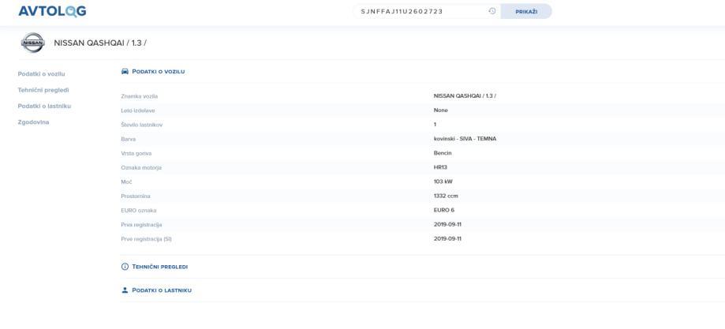Screen dimensions: 725x329
Task: Select Podatki o lastniku in sidebar
Action: (x=44, y=106)
